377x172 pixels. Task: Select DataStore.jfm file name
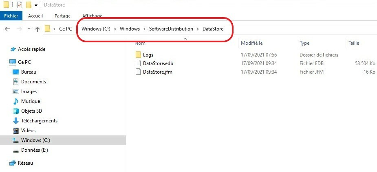pos(157,72)
